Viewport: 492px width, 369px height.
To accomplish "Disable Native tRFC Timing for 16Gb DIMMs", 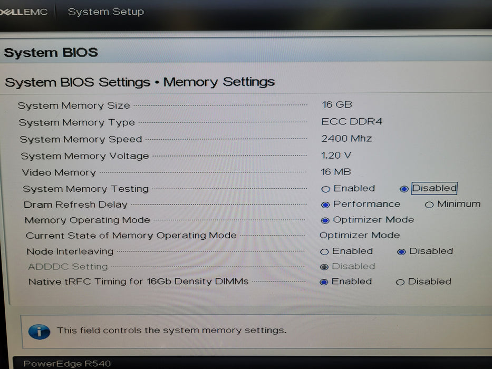I will 423,281.
